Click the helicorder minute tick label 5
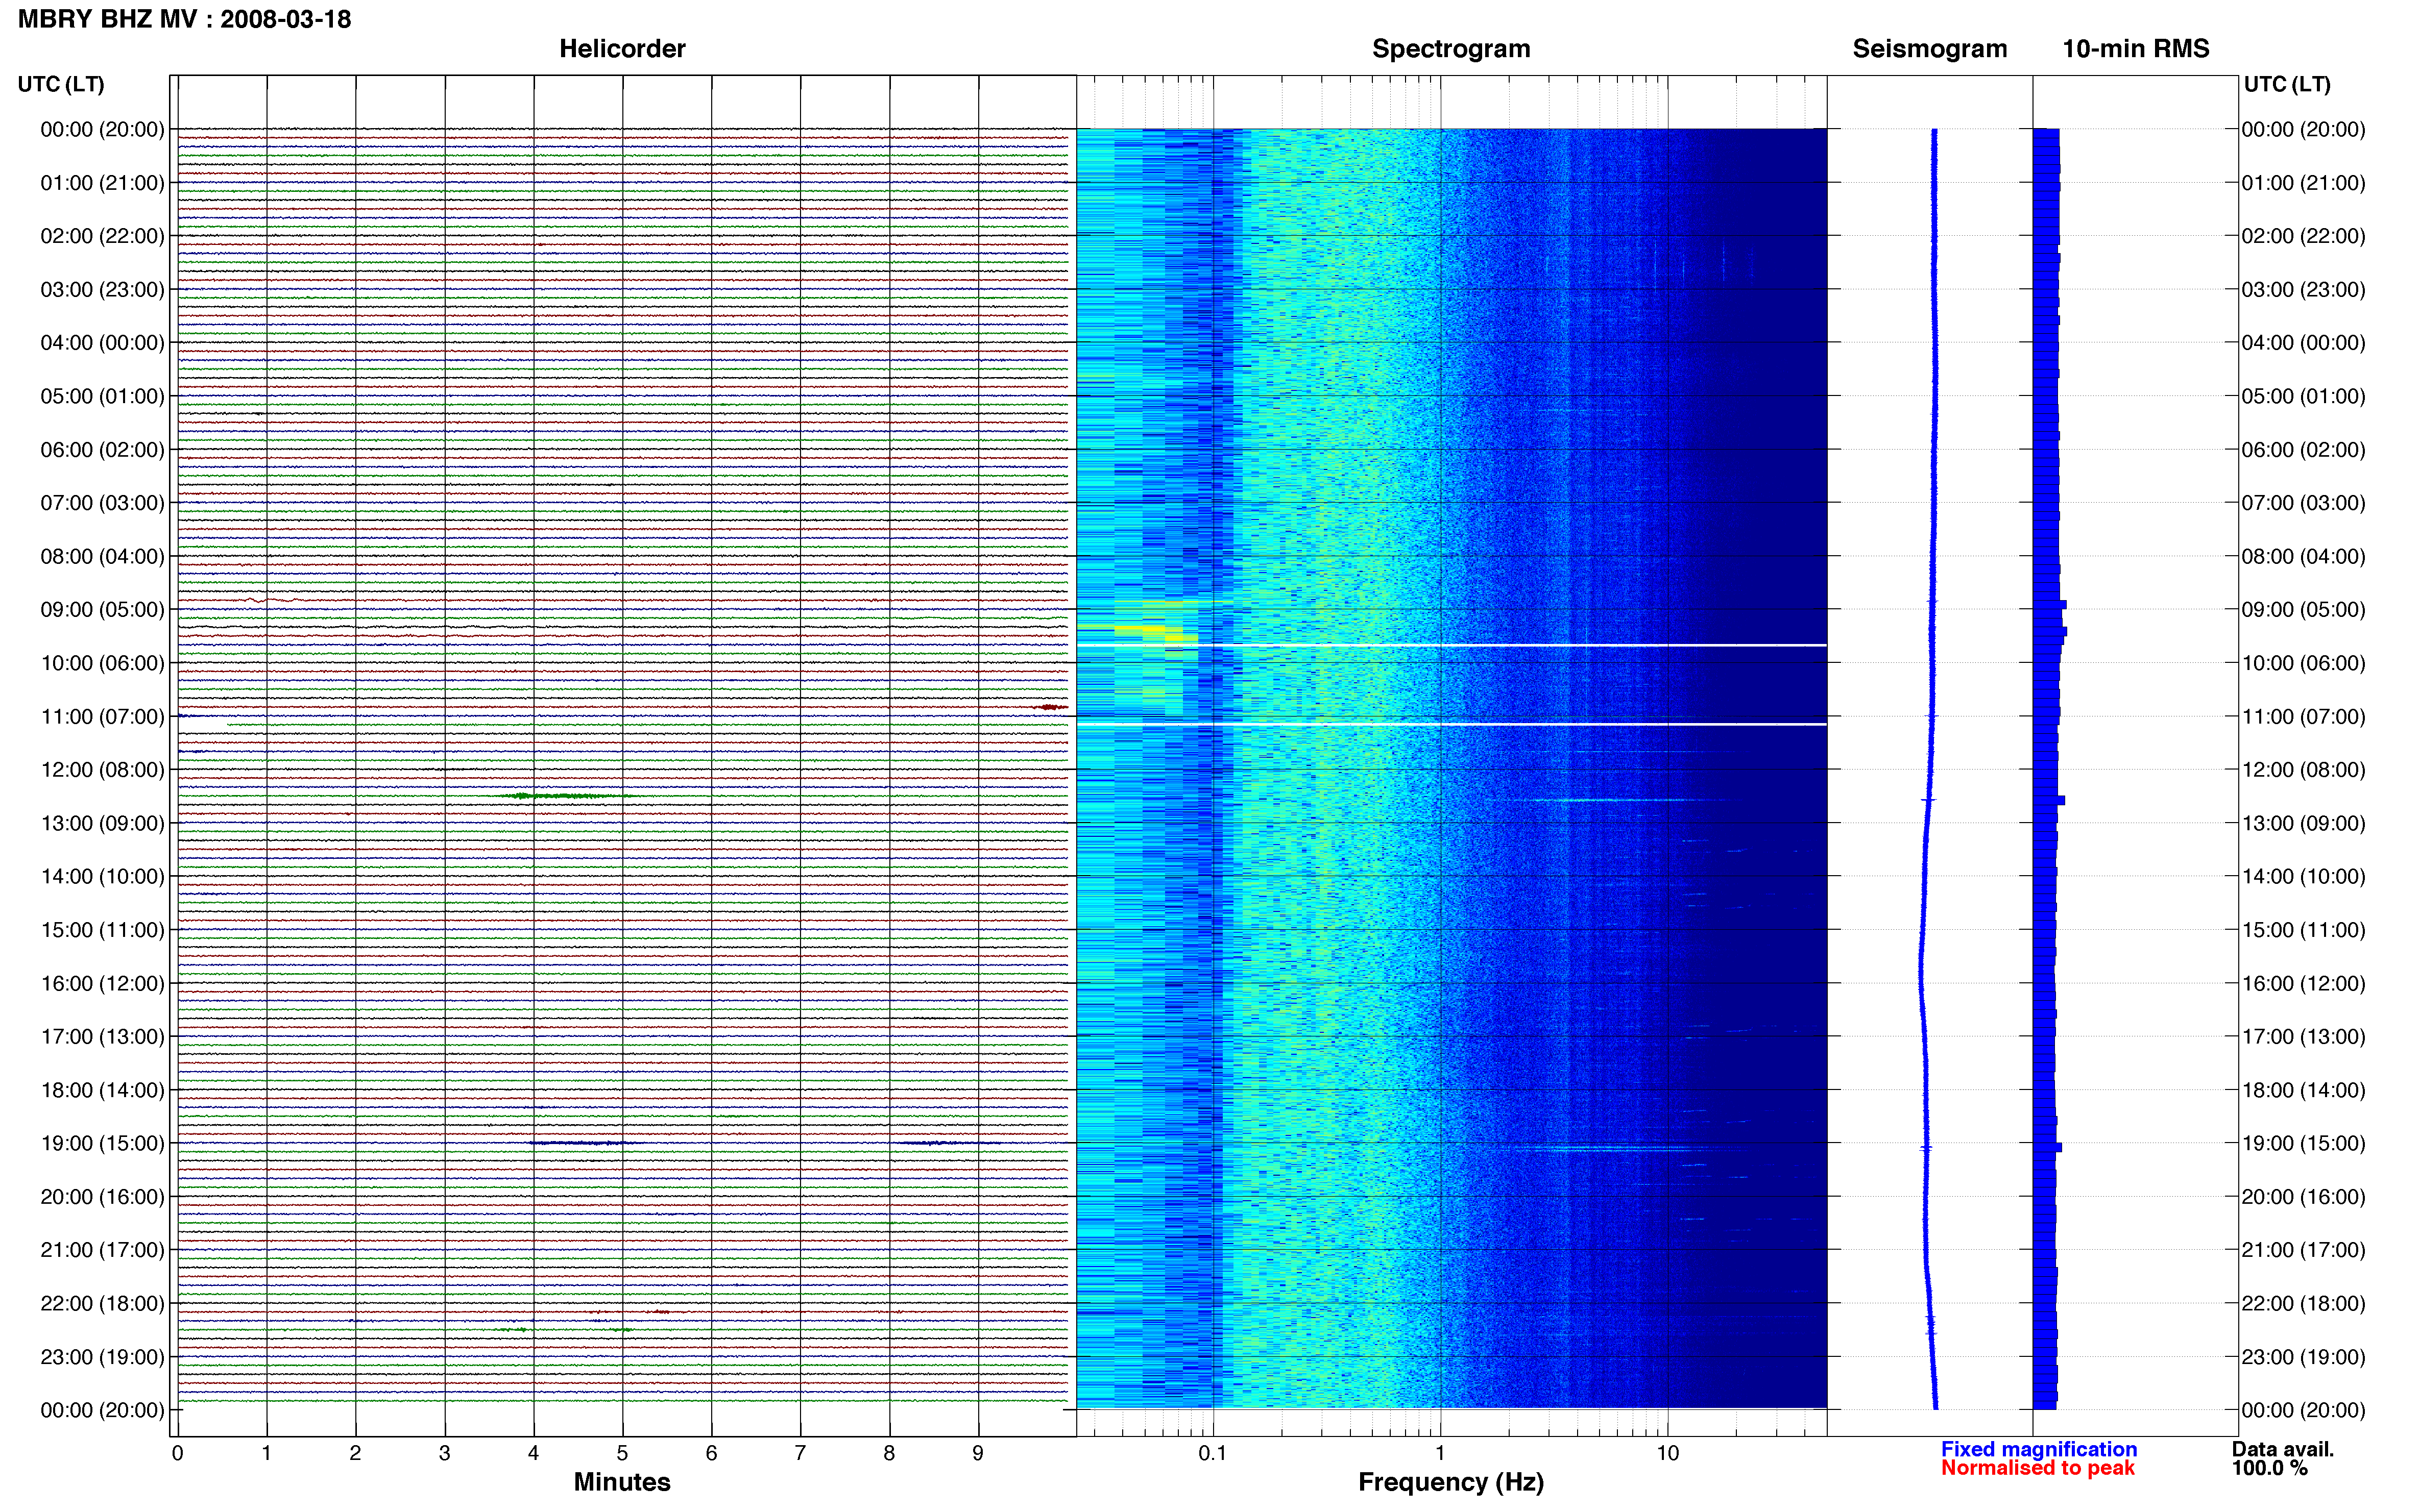The height and width of the screenshot is (1512, 2420). point(622,1453)
